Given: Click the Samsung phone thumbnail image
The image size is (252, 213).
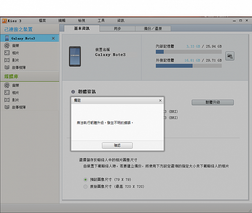Looking at the screenshot, I should click(75, 56).
